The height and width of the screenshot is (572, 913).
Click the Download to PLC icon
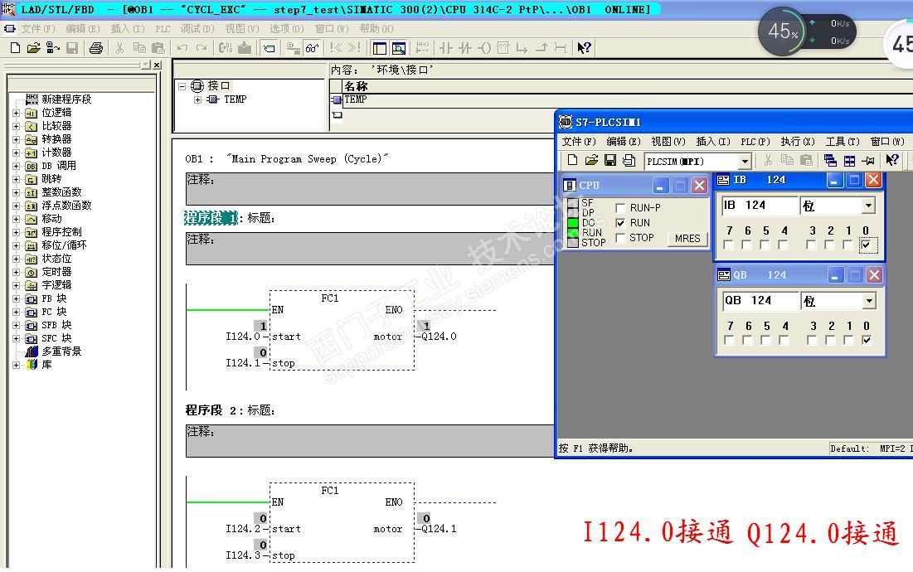coord(245,48)
